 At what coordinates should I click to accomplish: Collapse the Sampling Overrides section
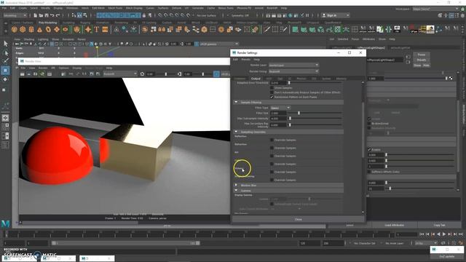click(x=236, y=132)
